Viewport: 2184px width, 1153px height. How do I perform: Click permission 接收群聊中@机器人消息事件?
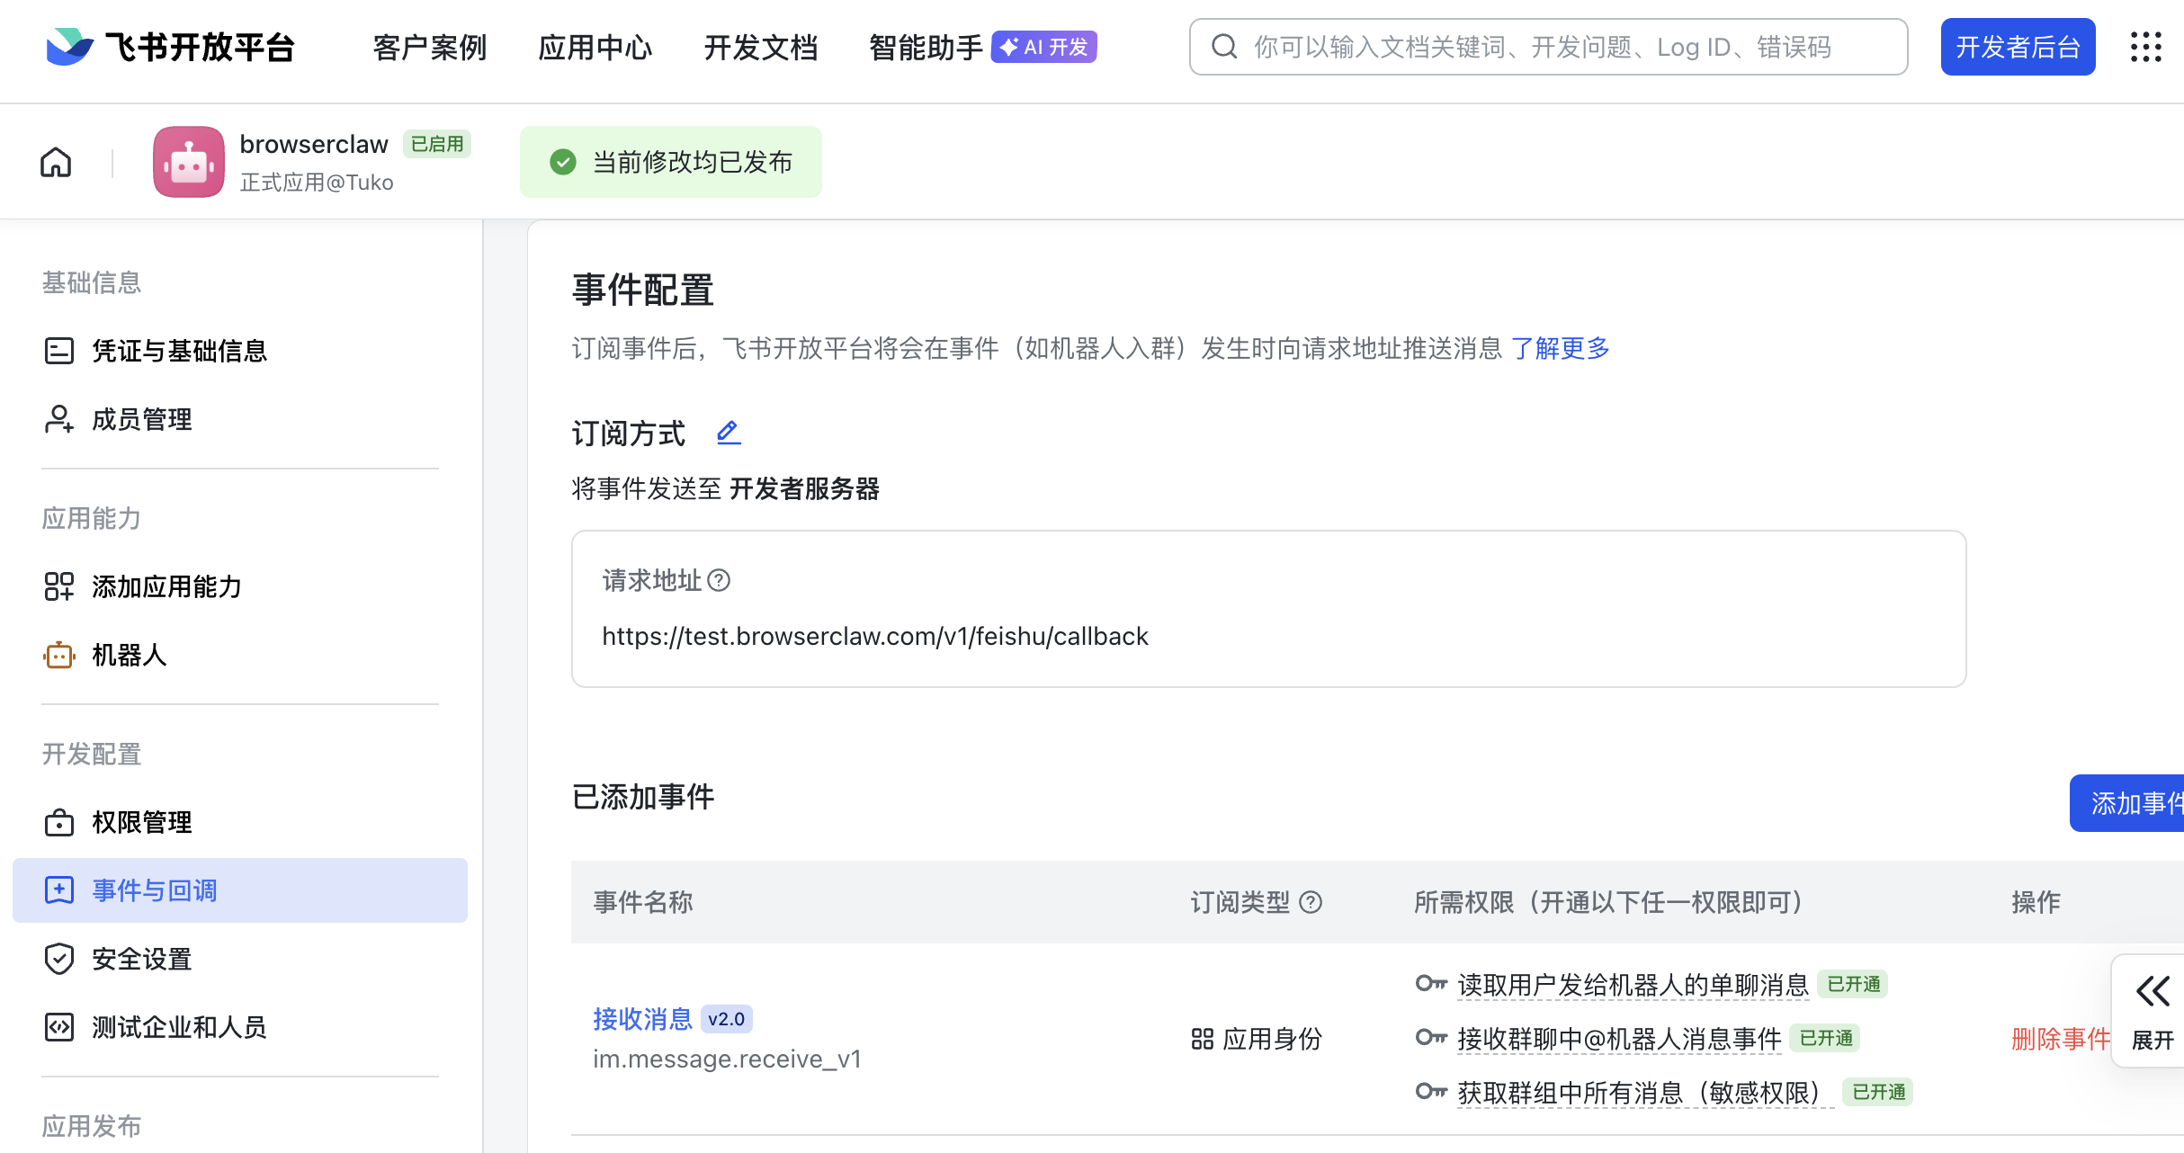[x=1619, y=1039]
